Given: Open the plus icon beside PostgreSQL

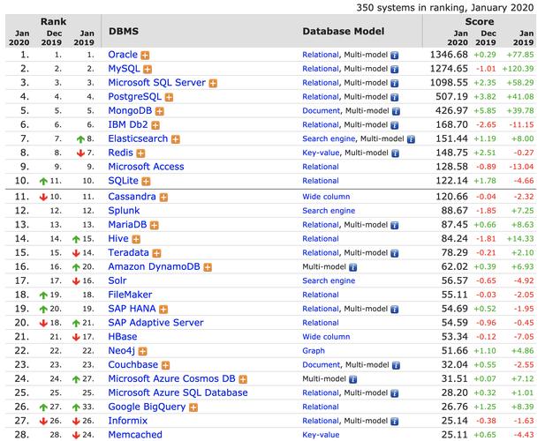Looking at the screenshot, I should tap(169, 97).
